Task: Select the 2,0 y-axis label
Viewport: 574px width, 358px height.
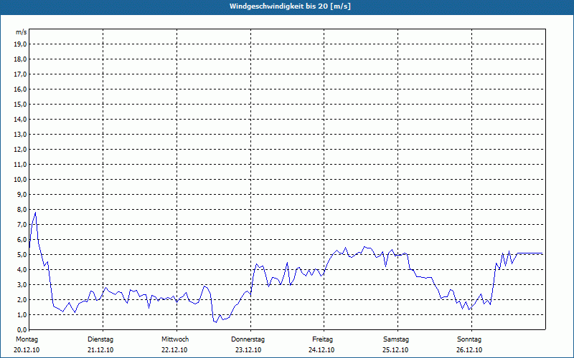Action: [x=22, y=300]
